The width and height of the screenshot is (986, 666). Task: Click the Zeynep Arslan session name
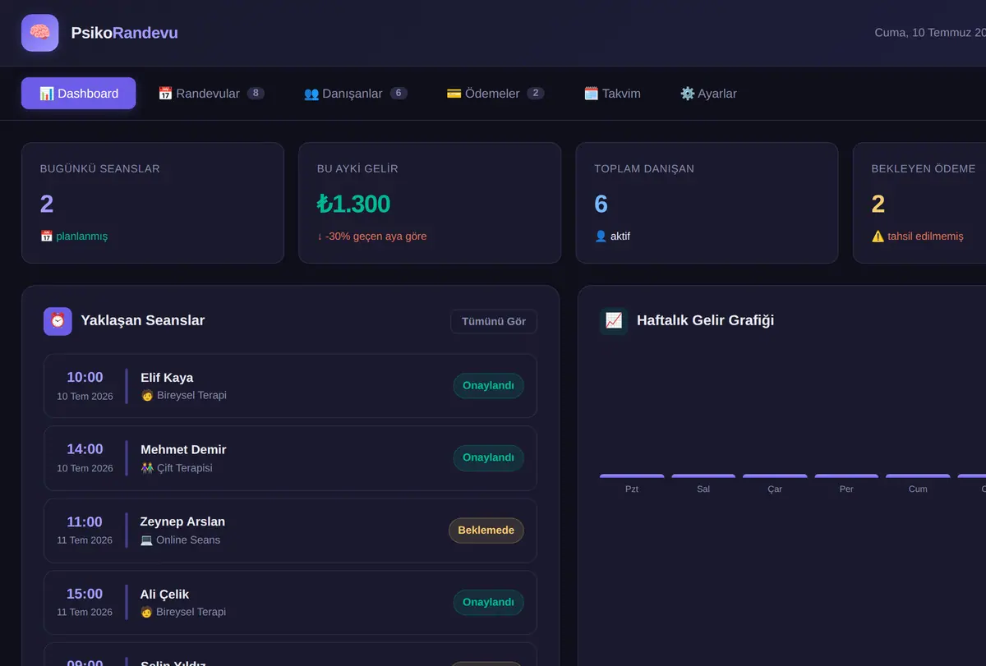182,522
